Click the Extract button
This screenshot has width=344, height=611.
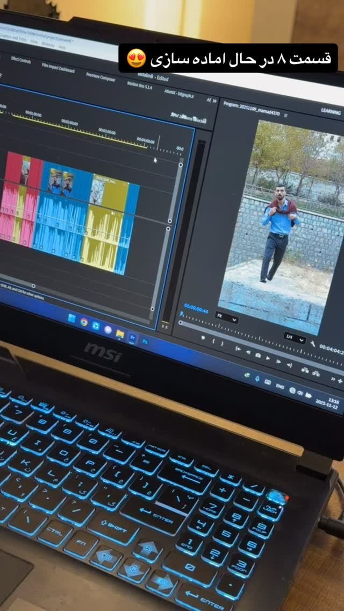(316, 373)
